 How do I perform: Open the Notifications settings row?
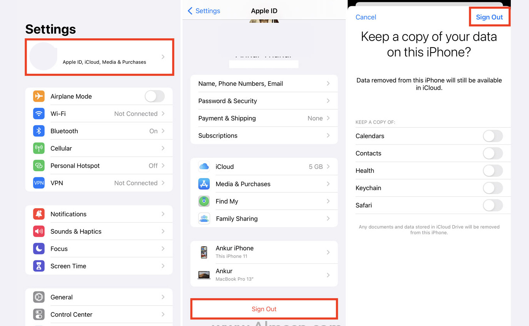[x=99, y=214]
